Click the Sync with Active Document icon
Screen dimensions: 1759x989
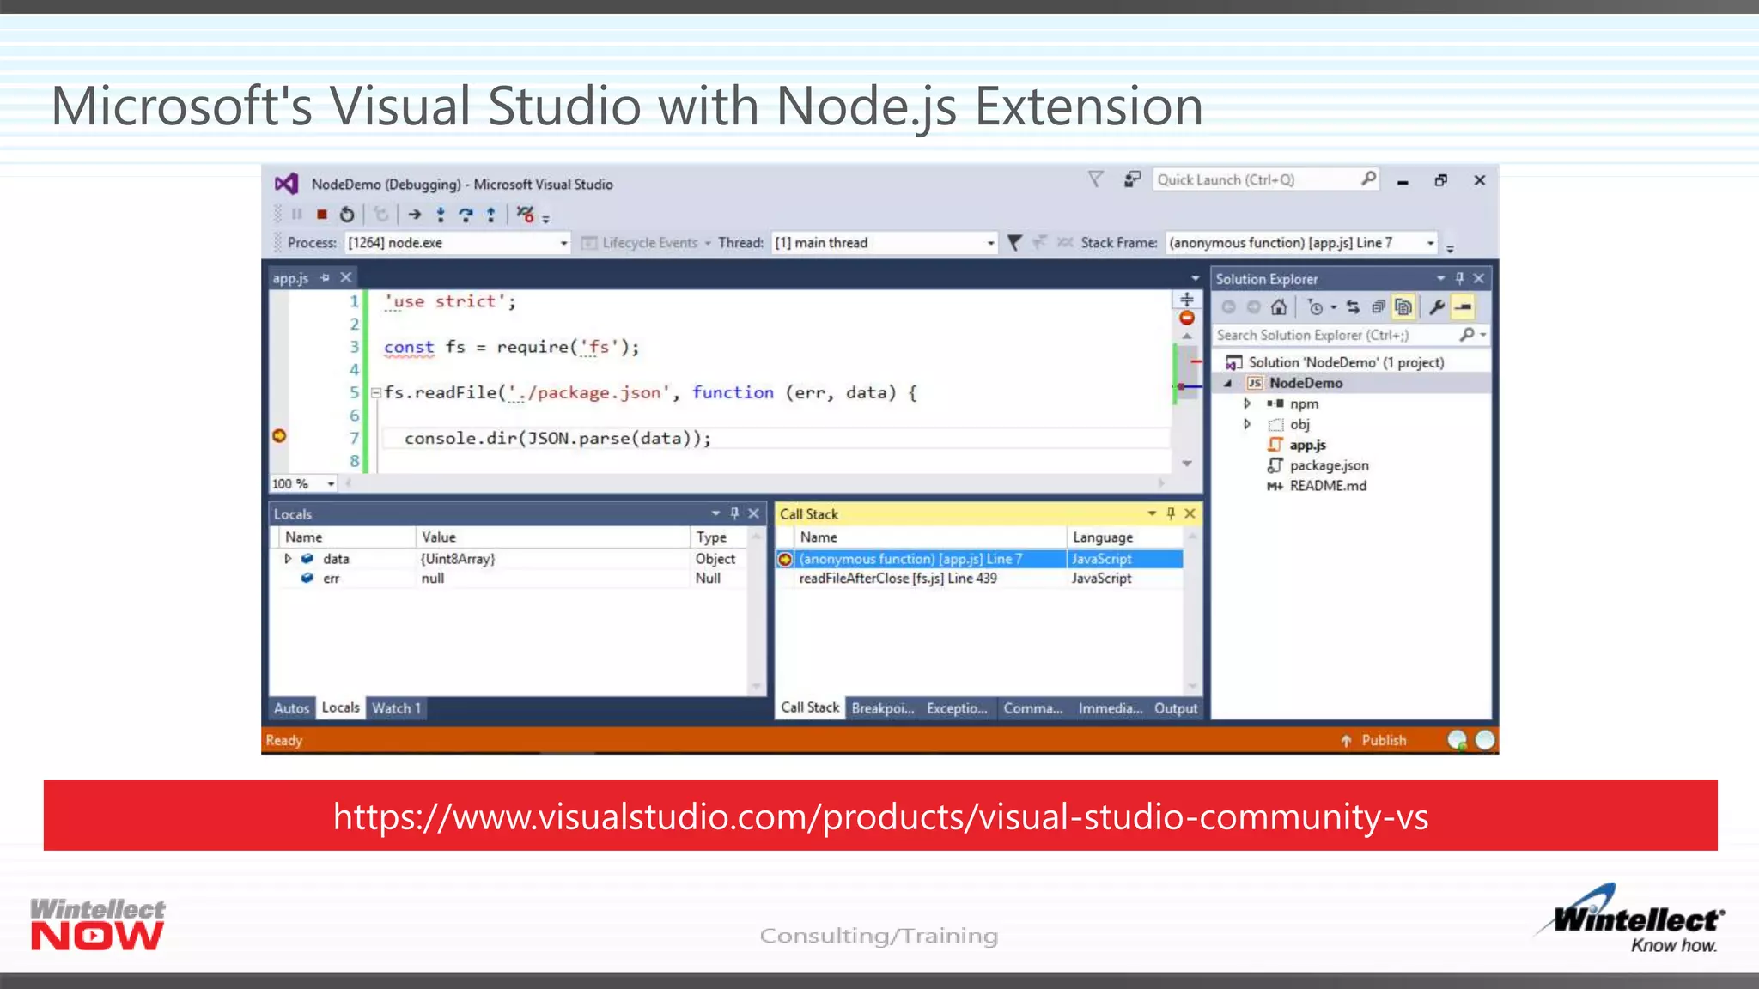(1353, 307)
